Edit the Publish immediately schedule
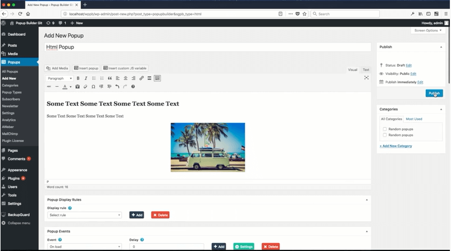 tap(420, 82)
